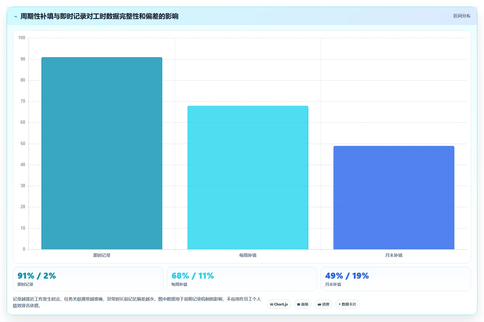Click the 表格 chip
The image size is (484, 322).
pos(303,304)
